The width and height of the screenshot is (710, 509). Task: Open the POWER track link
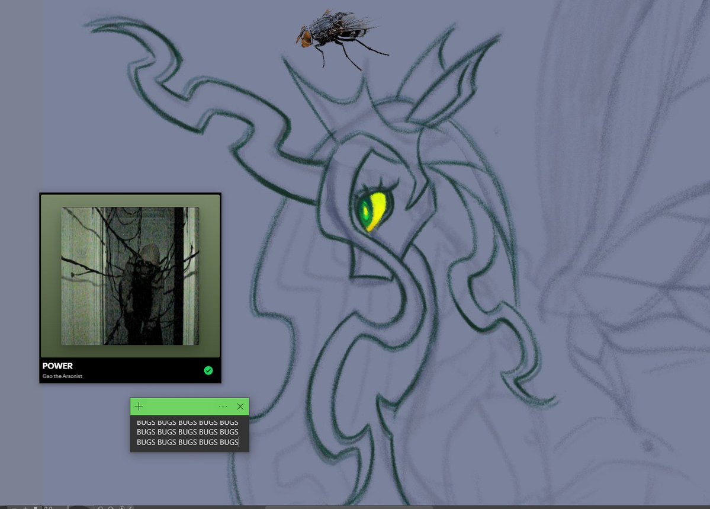[57, 366]
